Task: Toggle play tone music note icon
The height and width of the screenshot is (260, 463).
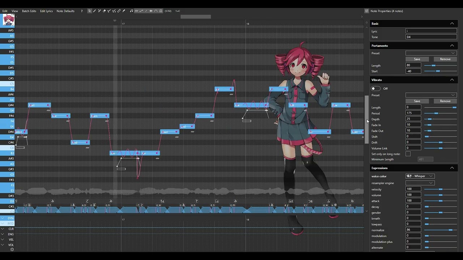Action: pos(131,11)
